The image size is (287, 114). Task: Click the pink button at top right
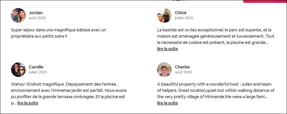[x=265, y=1]
